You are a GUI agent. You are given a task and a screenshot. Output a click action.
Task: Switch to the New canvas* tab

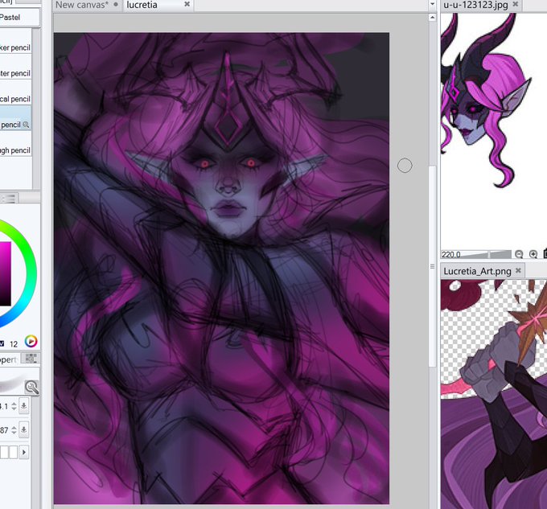click(82, 5)
